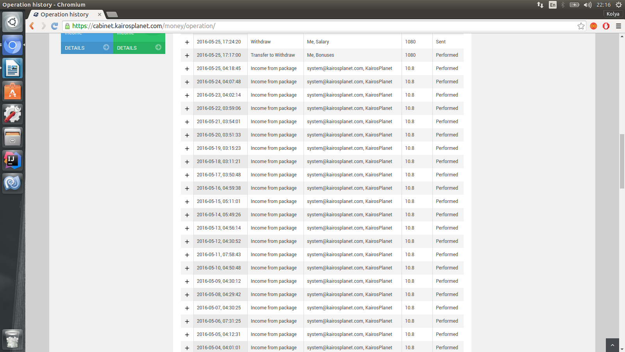
Task: Expand the Transfer to Withdraw row
Action: coord(187,56)
